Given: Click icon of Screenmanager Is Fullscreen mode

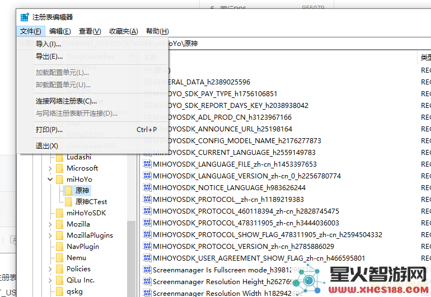Looking at the screenshot, I should tap(147, 270).
